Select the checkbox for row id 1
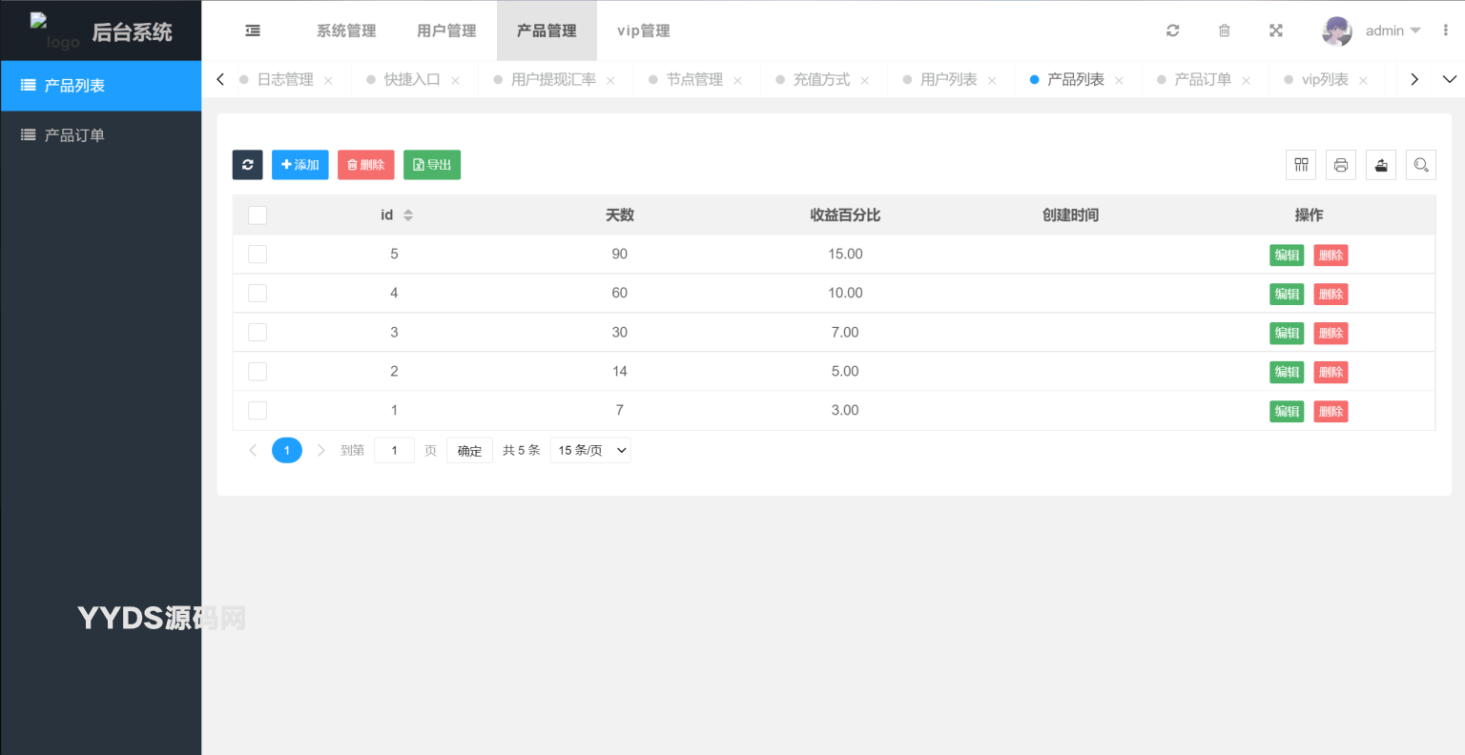The width and height of the screenshot is (1465, 755). [258, 411]
